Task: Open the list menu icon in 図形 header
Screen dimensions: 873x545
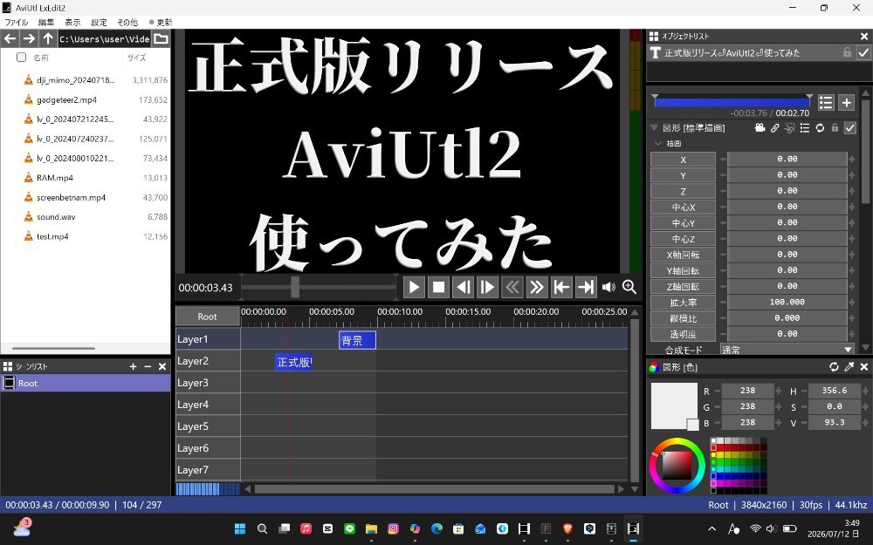Action: coord(805,128)
